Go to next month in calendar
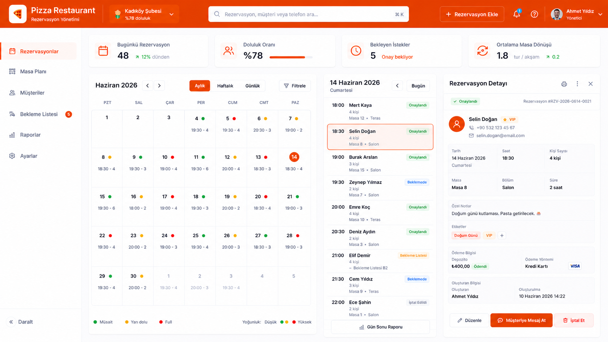Screen dimensions: 608x342 tap(159, 86)
